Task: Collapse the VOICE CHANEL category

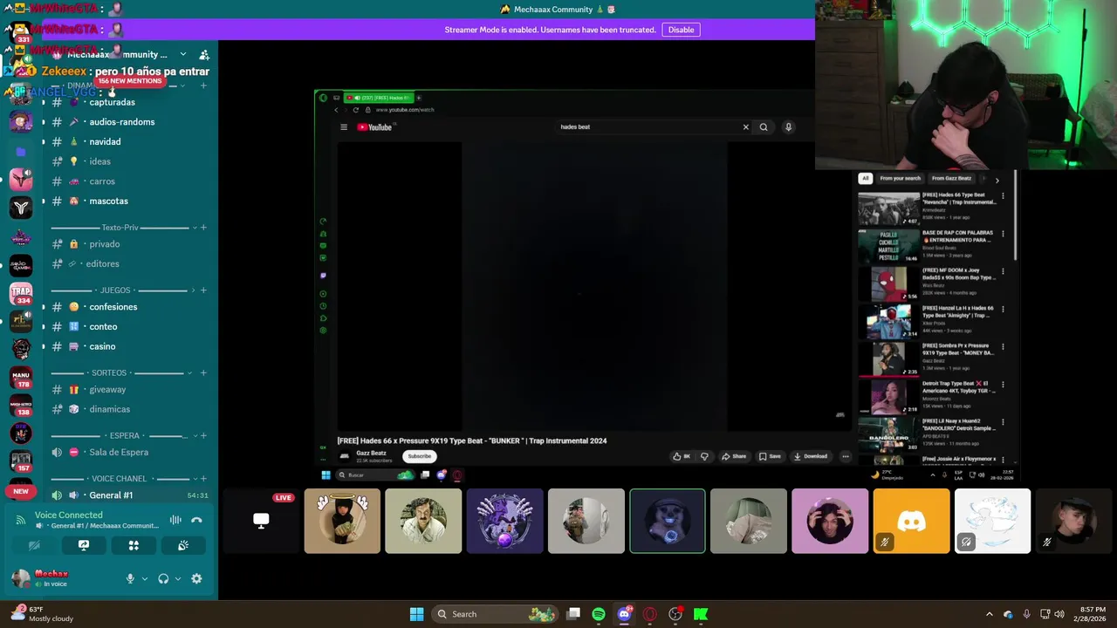Action: (120, 479)
